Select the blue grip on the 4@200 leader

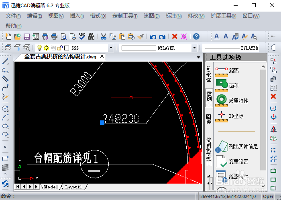102,122
